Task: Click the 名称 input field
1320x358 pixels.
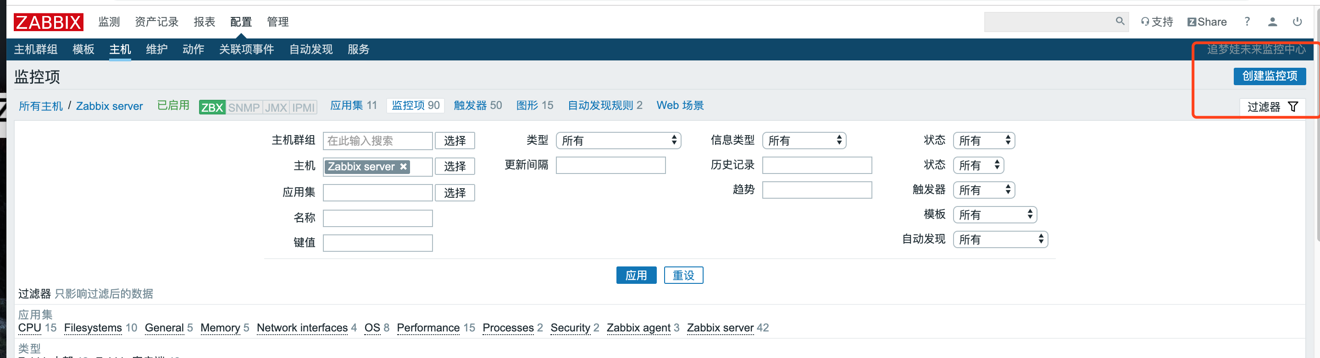Action: click(377, 218)
